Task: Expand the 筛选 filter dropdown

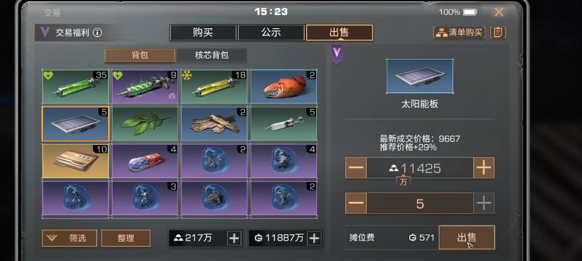Action: 69,238
